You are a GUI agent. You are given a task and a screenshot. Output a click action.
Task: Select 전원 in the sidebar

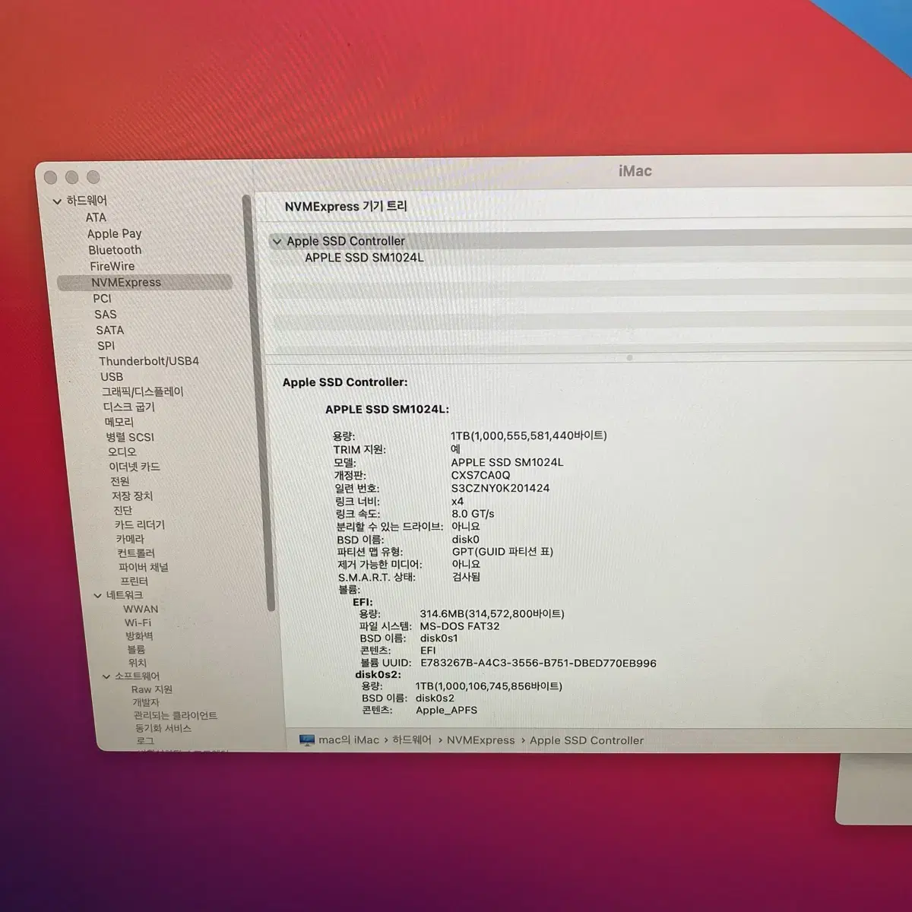(119, 481)
